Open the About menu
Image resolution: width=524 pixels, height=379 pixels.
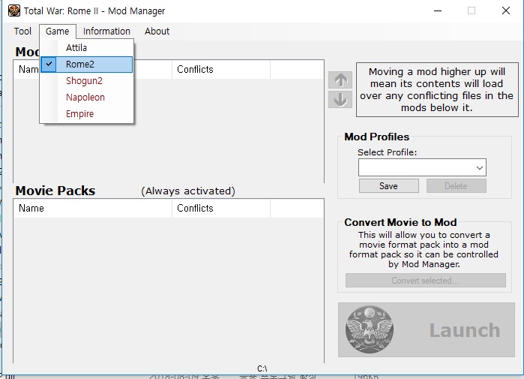157,32
